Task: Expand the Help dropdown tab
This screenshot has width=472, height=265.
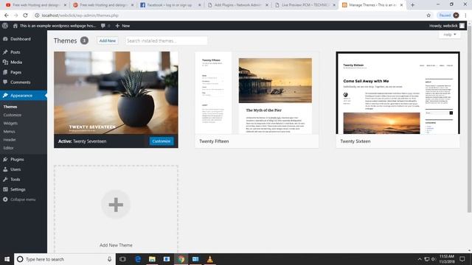Action: (x=449, y=35)
